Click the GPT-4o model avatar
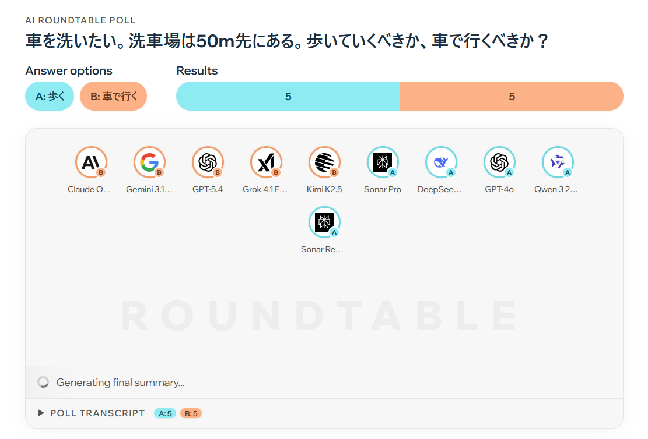 point(499,162)
